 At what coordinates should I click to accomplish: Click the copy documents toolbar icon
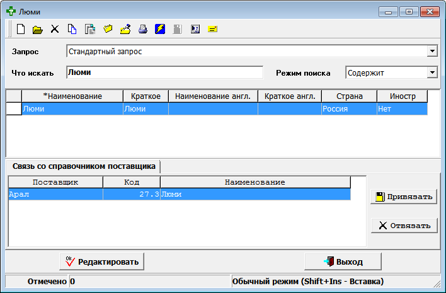click(x=72, y=29)
